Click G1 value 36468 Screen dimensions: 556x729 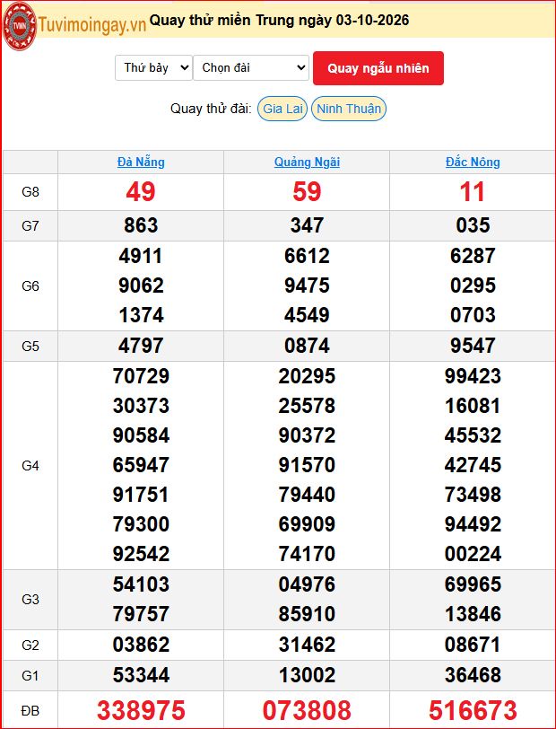473,675
